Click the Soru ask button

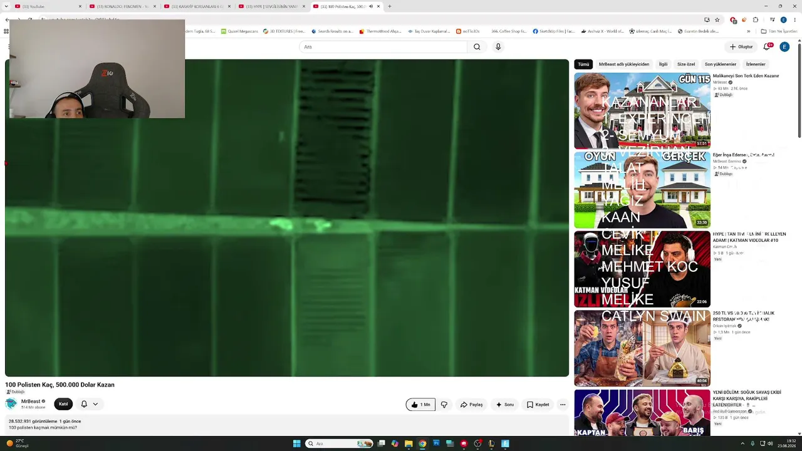tap(505, 405)
